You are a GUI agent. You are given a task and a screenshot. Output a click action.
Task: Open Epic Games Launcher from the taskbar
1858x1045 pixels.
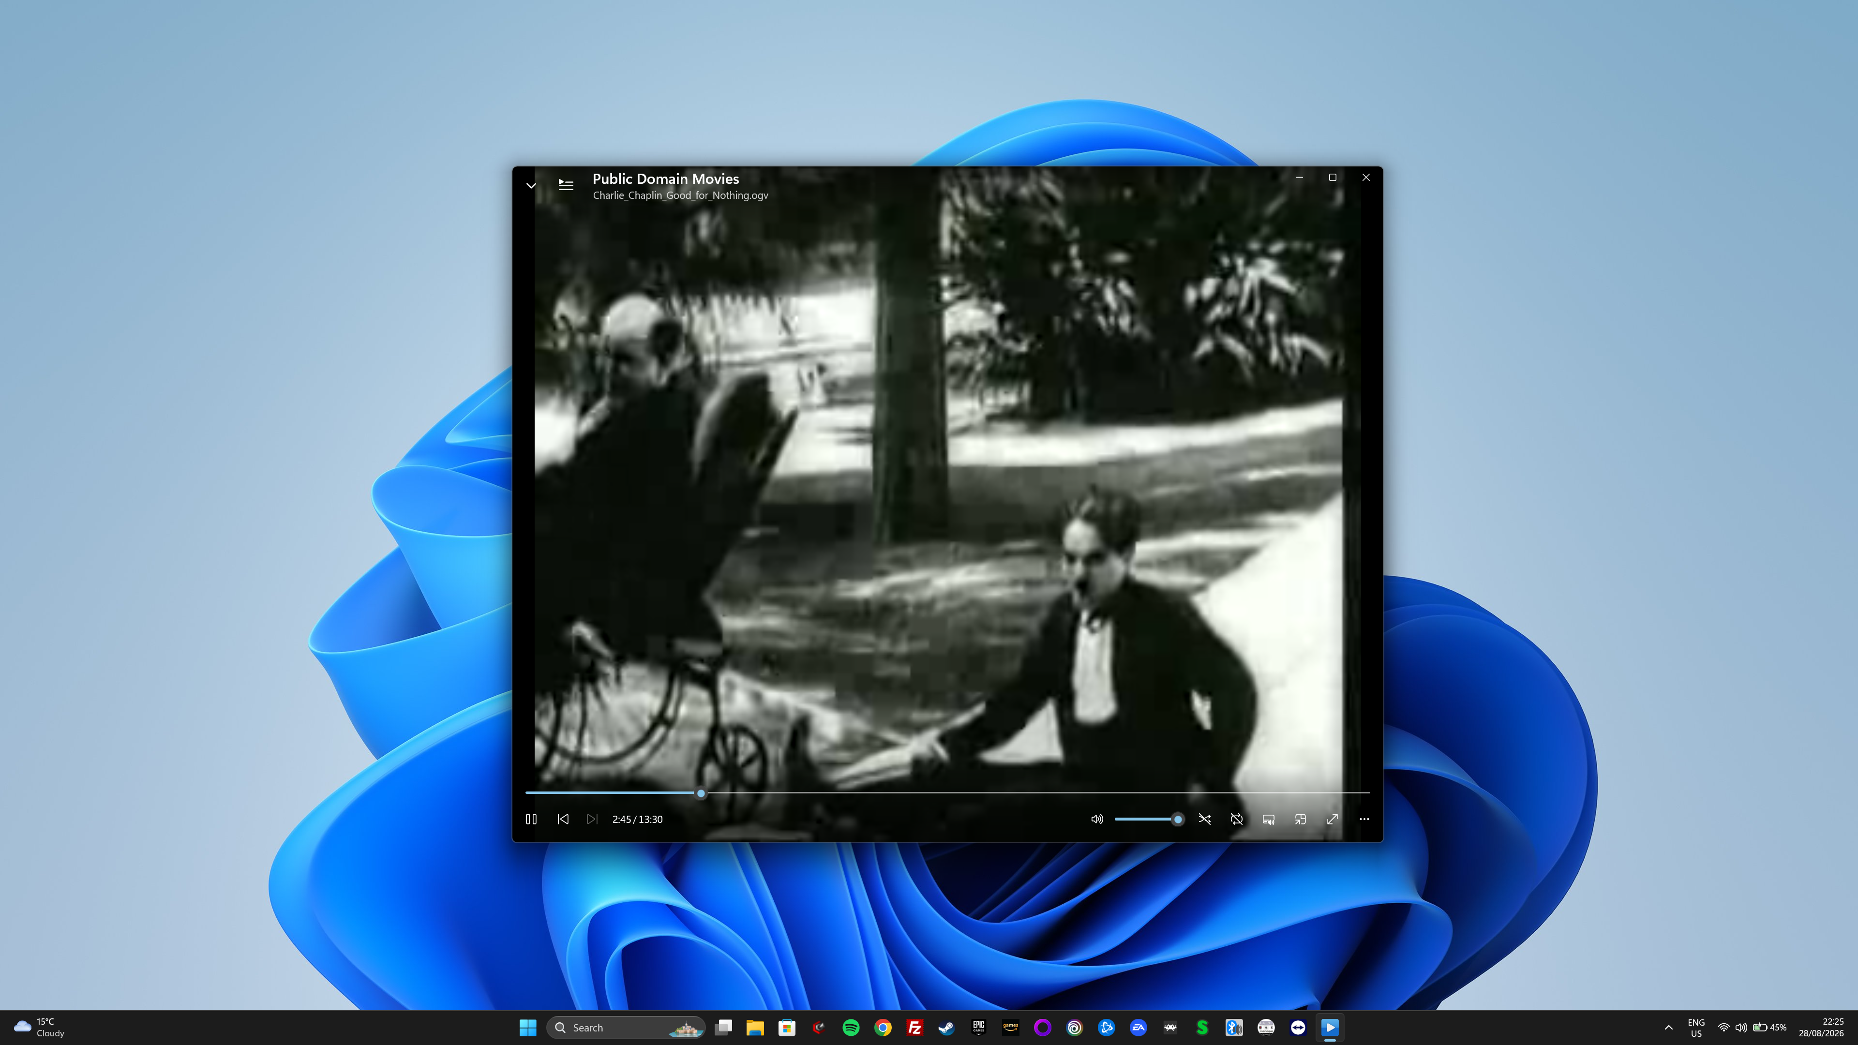point(979,1028)
